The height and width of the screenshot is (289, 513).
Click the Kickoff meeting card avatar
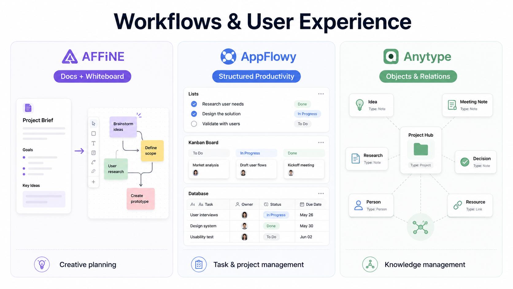coord(291,173)
